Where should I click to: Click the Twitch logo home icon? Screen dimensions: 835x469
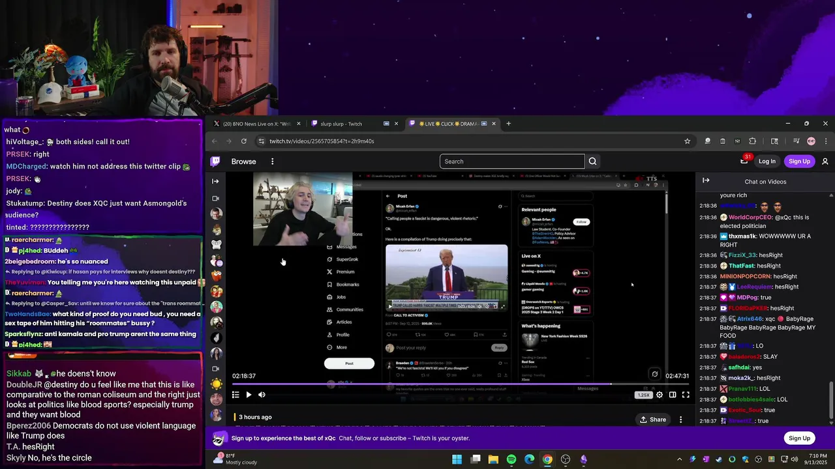point(215,162)
